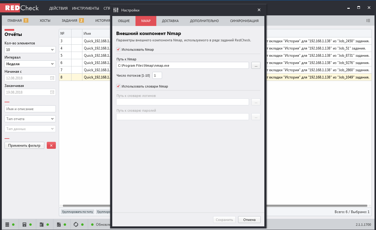
Task: Toggle the Использовать словари Nmap checkbox
Action: (x=118, y=86)
